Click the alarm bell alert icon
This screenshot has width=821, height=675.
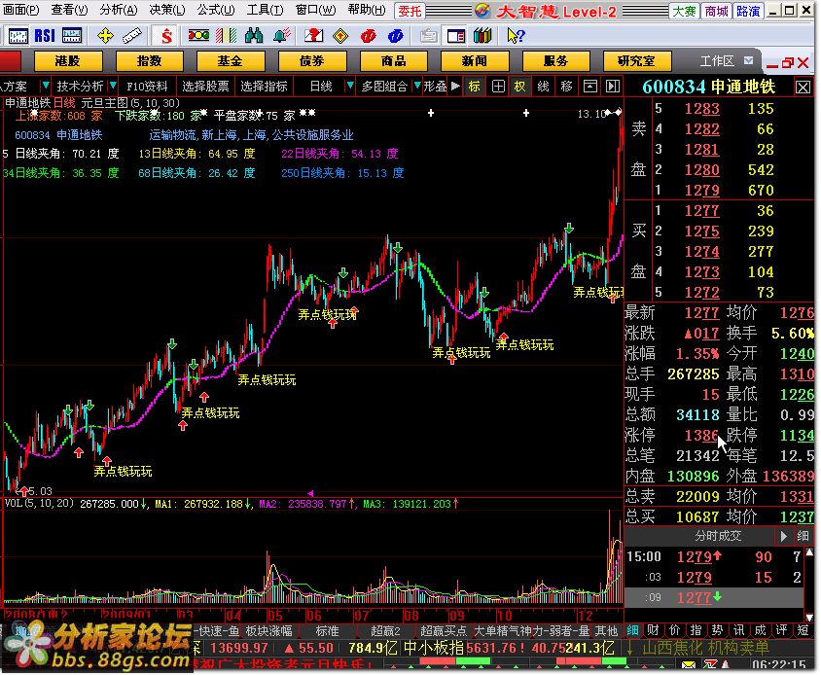(282, 36)
